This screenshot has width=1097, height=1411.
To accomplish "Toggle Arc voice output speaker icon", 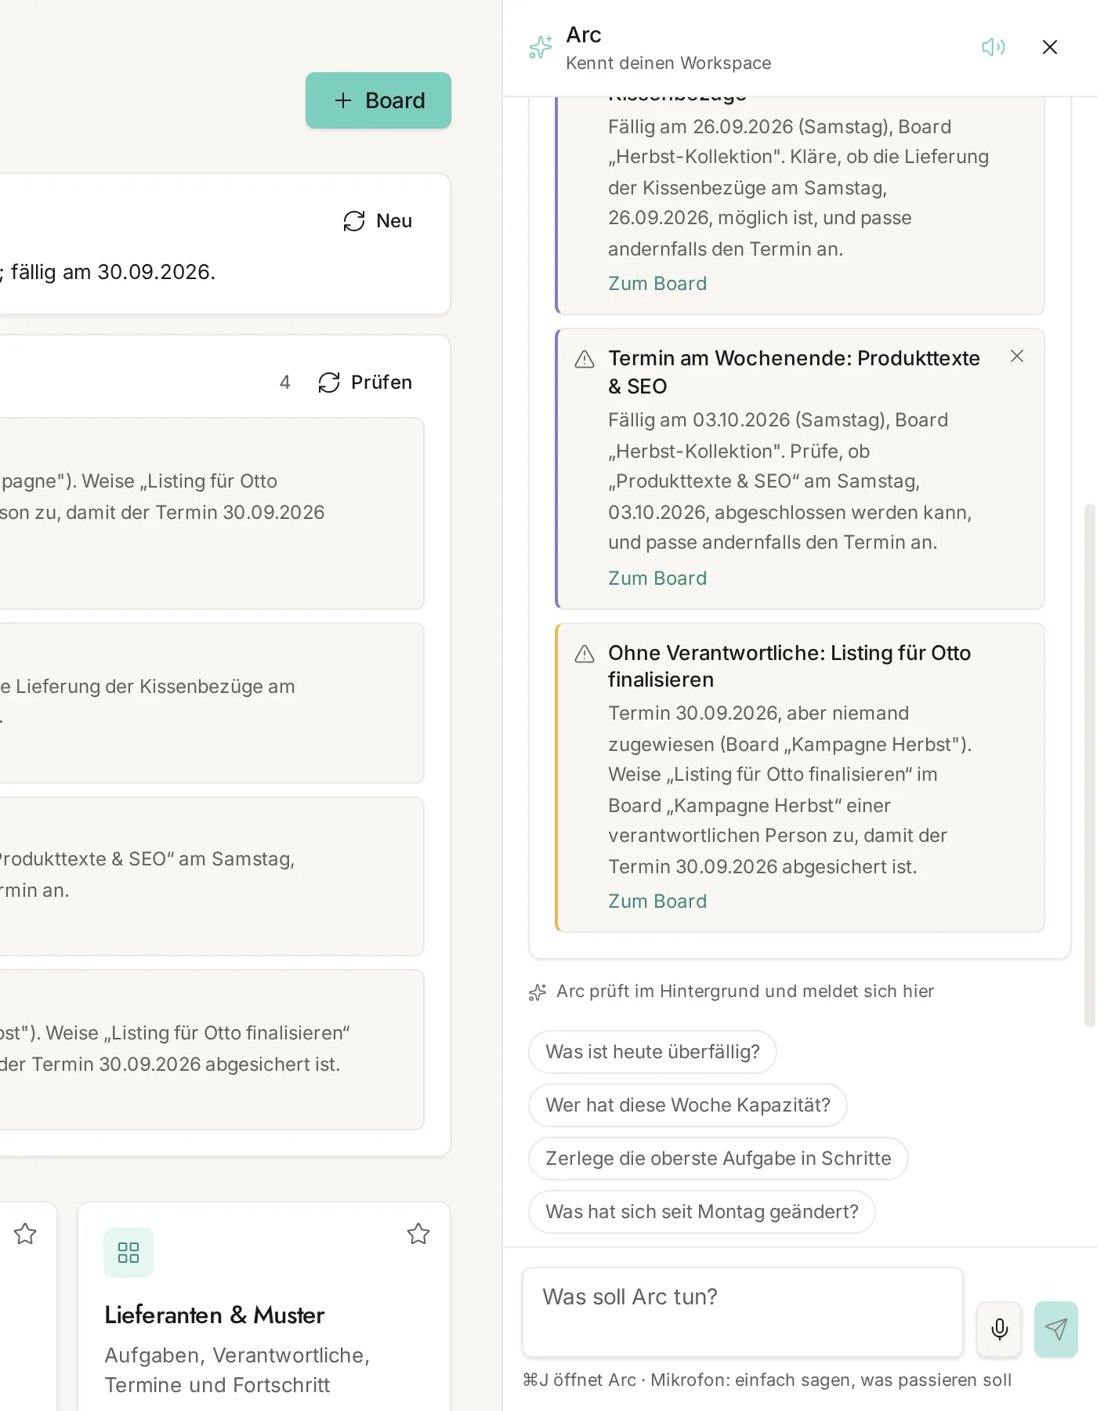I will (993, 47).
